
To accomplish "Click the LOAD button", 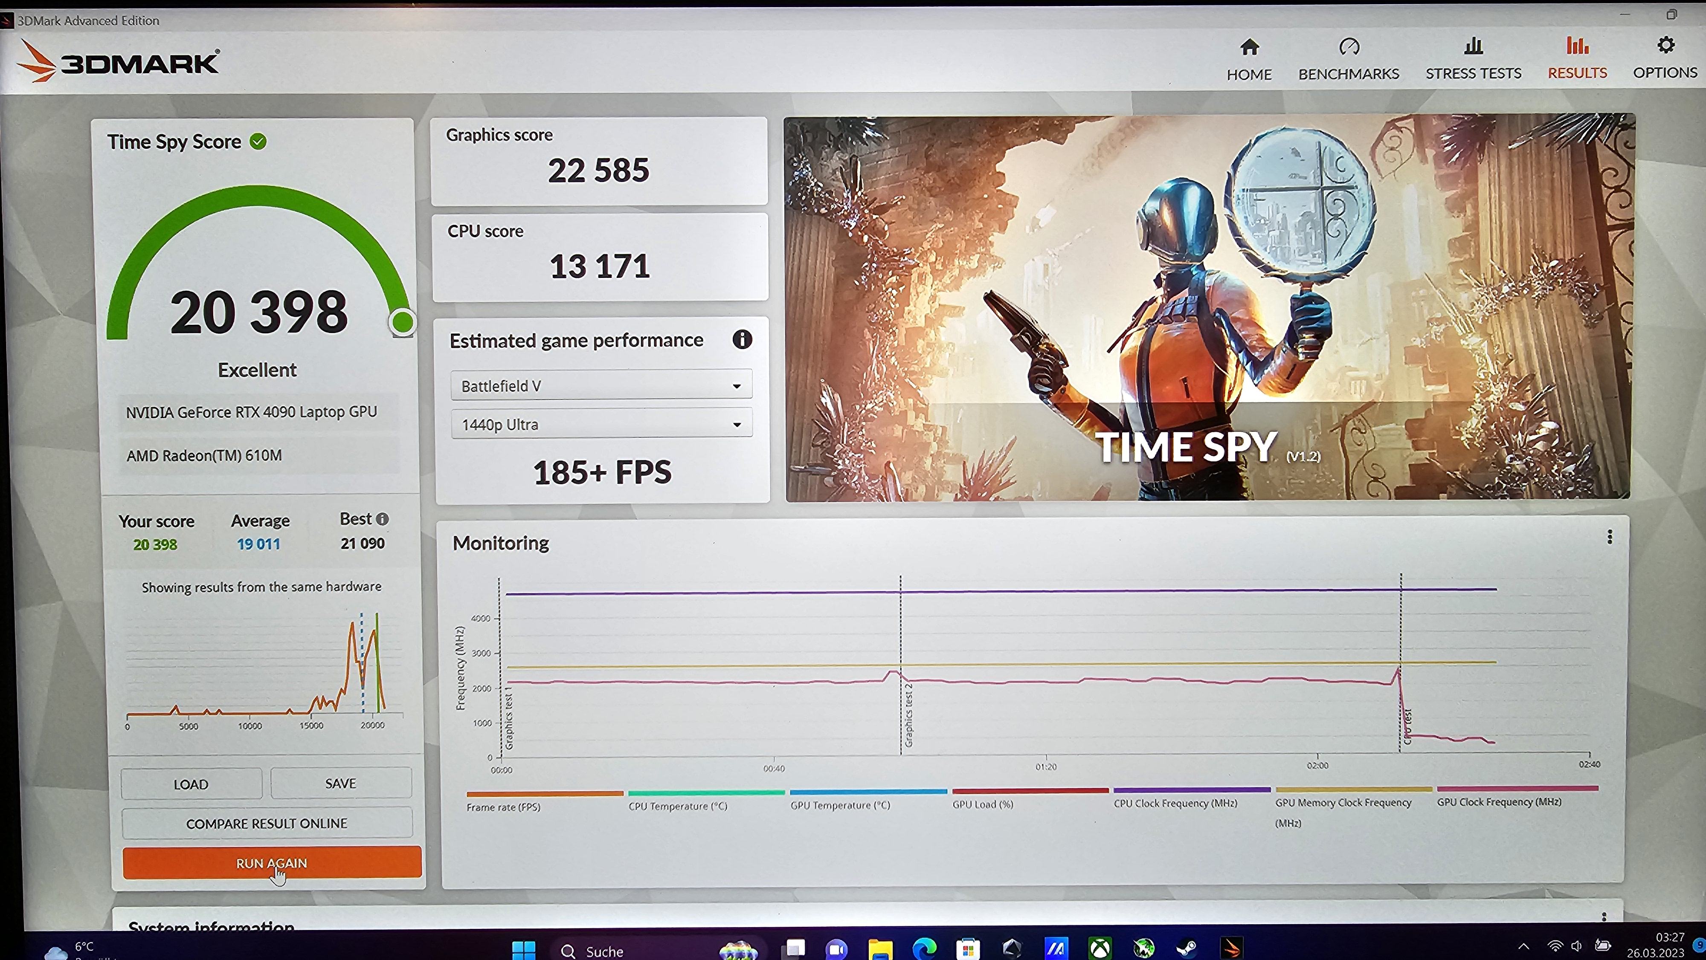I will point(191,784).
